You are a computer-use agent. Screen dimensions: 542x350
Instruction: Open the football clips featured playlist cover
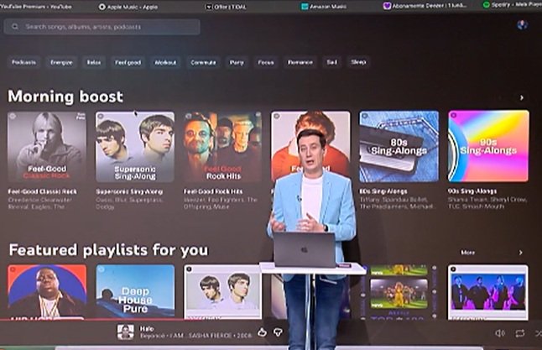click(399, 292)
